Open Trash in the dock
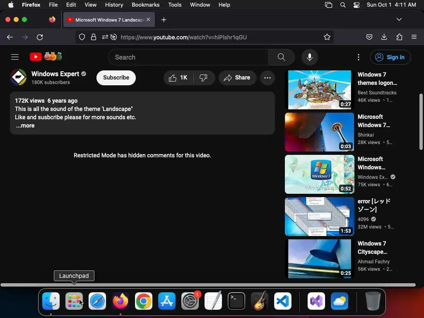This screenshot has height=318, width=424. tap(373, 301)
